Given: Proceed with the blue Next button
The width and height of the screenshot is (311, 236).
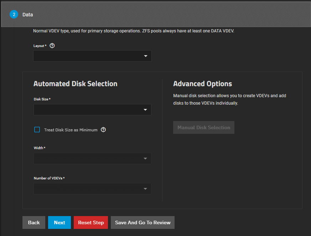Looking at the screenshot, I should 59,222.
